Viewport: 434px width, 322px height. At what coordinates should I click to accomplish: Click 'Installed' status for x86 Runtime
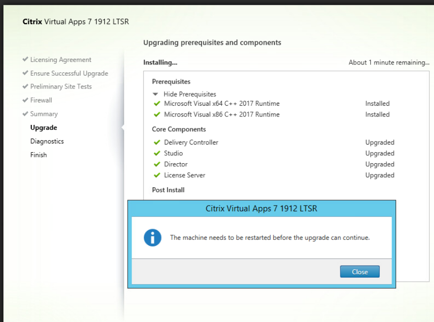377,115
